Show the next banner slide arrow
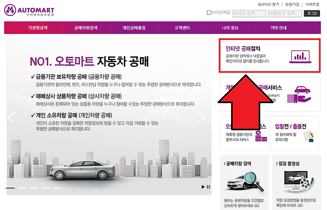 (x=202, y=117)
